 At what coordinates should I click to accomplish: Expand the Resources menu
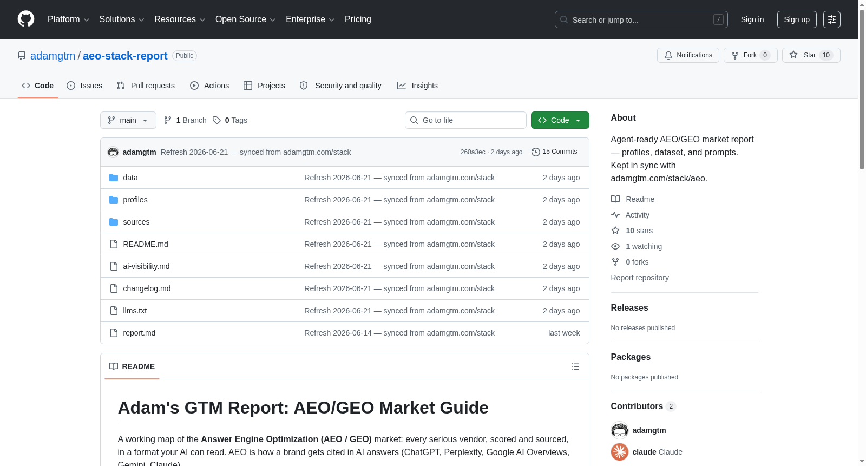pos(180,19)
